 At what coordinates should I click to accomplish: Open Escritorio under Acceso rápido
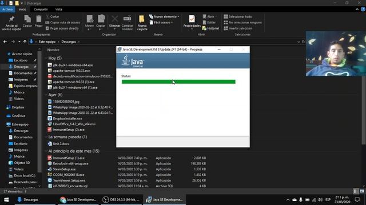[x=18, y=60]
